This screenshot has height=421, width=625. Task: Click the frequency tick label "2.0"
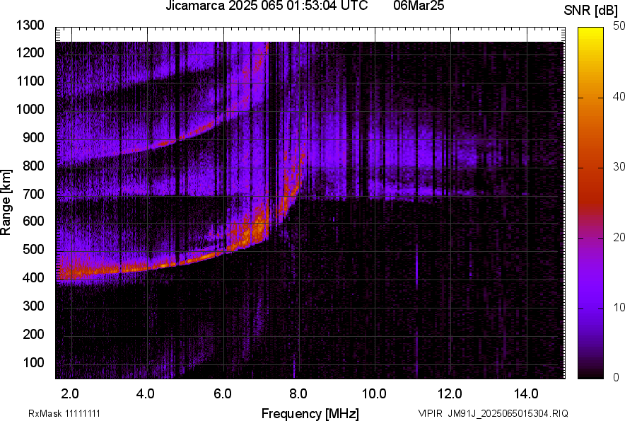tap(70, 394)
